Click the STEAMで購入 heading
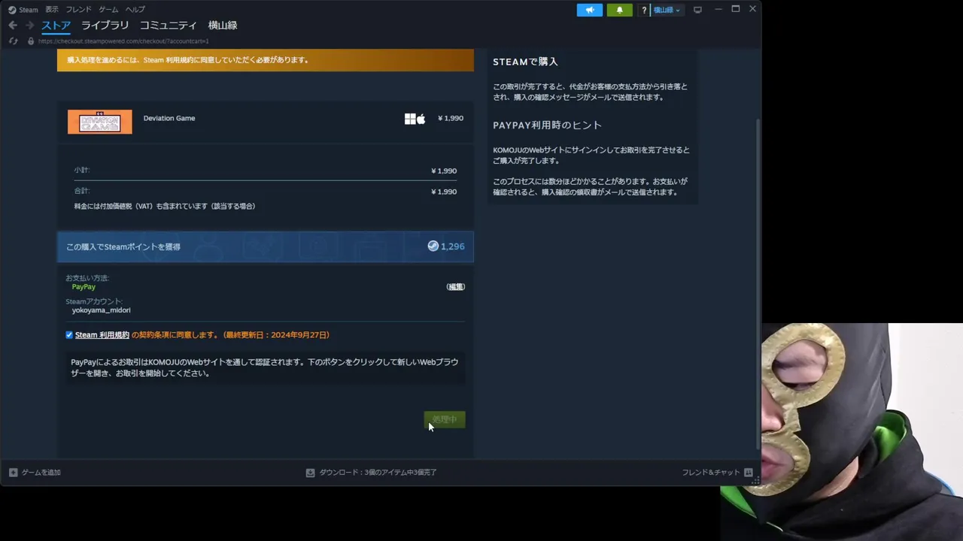This screenshot has height=541, width=963. [x=525, y=62]
